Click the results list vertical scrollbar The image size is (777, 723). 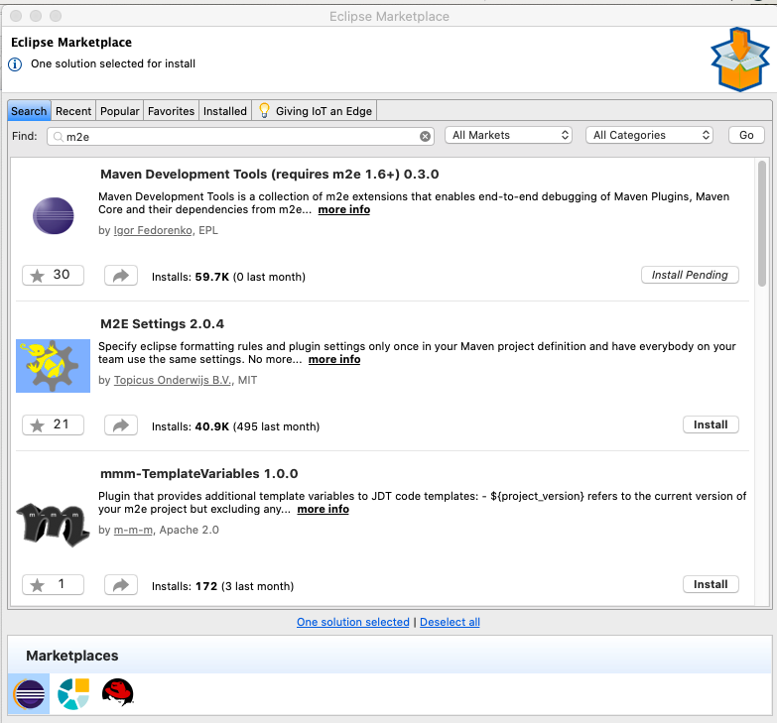tap(762, 224)
